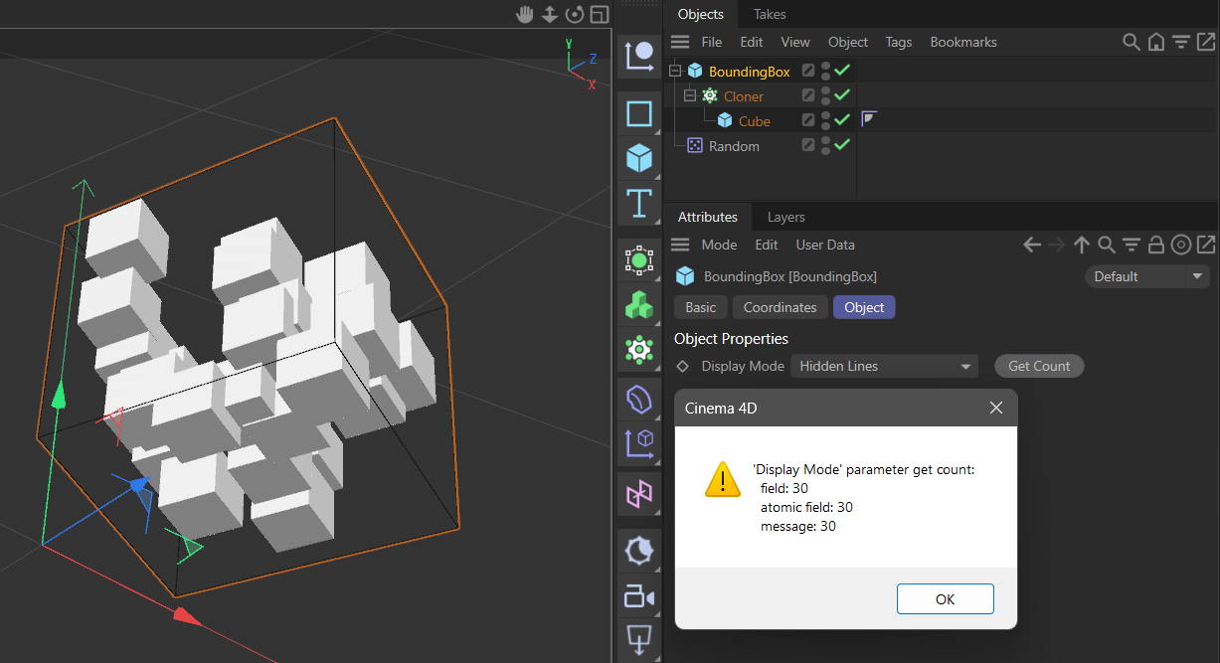Viewport: 1220px width, 663px height.
Task: Toggle visibility dots of the Cube object
Action: pyautogui.click(x=825, y=120)
